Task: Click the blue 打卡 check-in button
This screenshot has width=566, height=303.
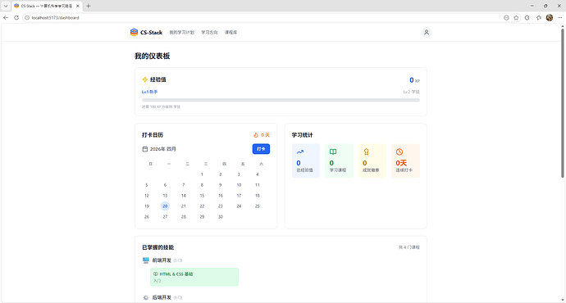Action: (261, 149)
